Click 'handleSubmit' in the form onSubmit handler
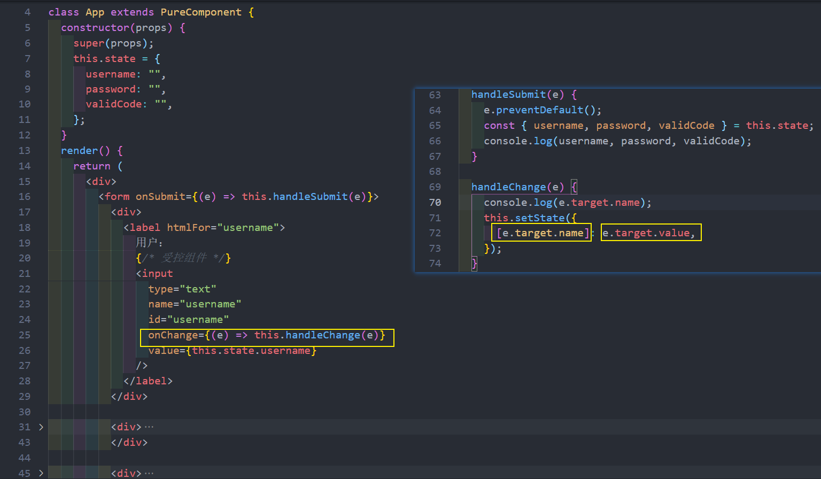This screenshot has width=821, height=479. coord(311,197)
